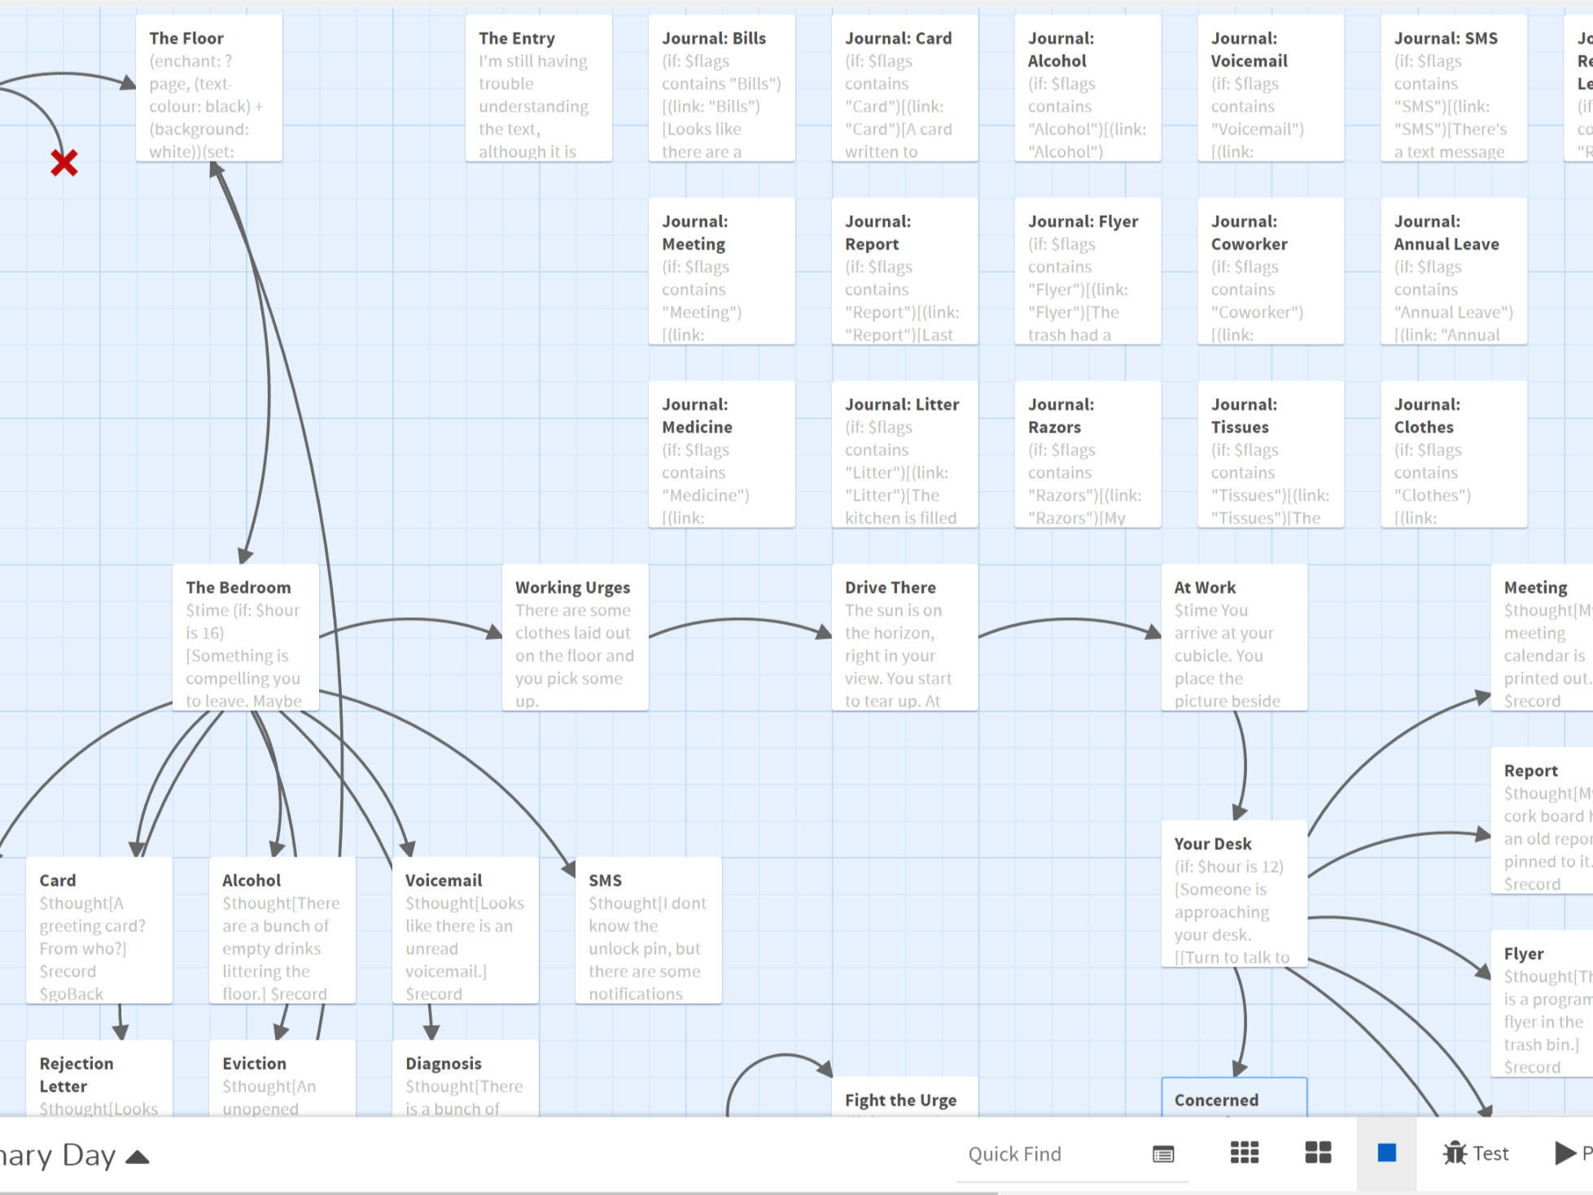Click the bug Test button
Screen dimensions: 1593x1195
point(1475,1153)
